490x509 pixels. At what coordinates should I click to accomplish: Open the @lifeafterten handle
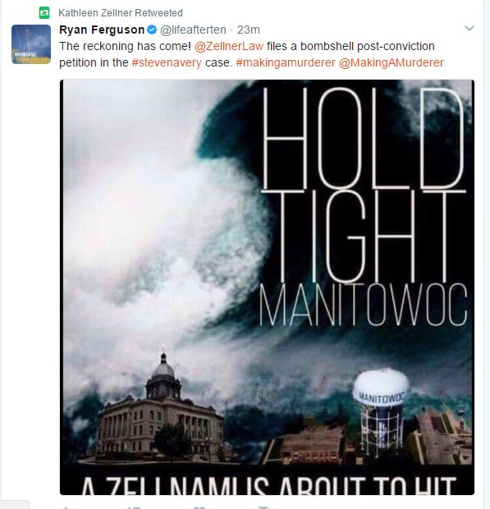click(193, 30)
